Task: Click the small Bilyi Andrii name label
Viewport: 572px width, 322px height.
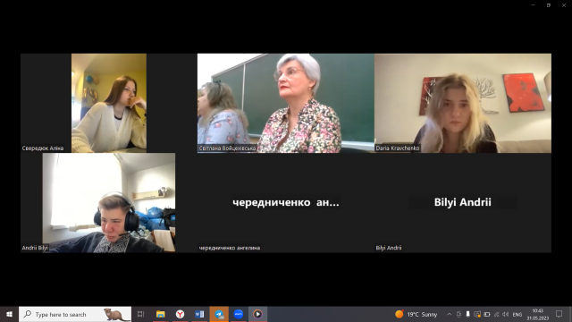Action: coord(389,248)
